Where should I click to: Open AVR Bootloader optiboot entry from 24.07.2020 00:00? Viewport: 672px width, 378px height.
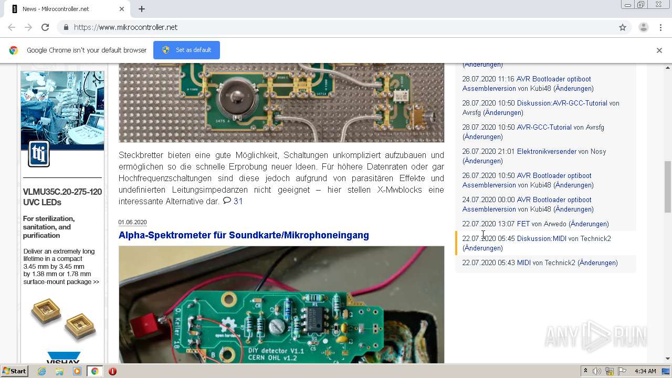coord(527,204)
